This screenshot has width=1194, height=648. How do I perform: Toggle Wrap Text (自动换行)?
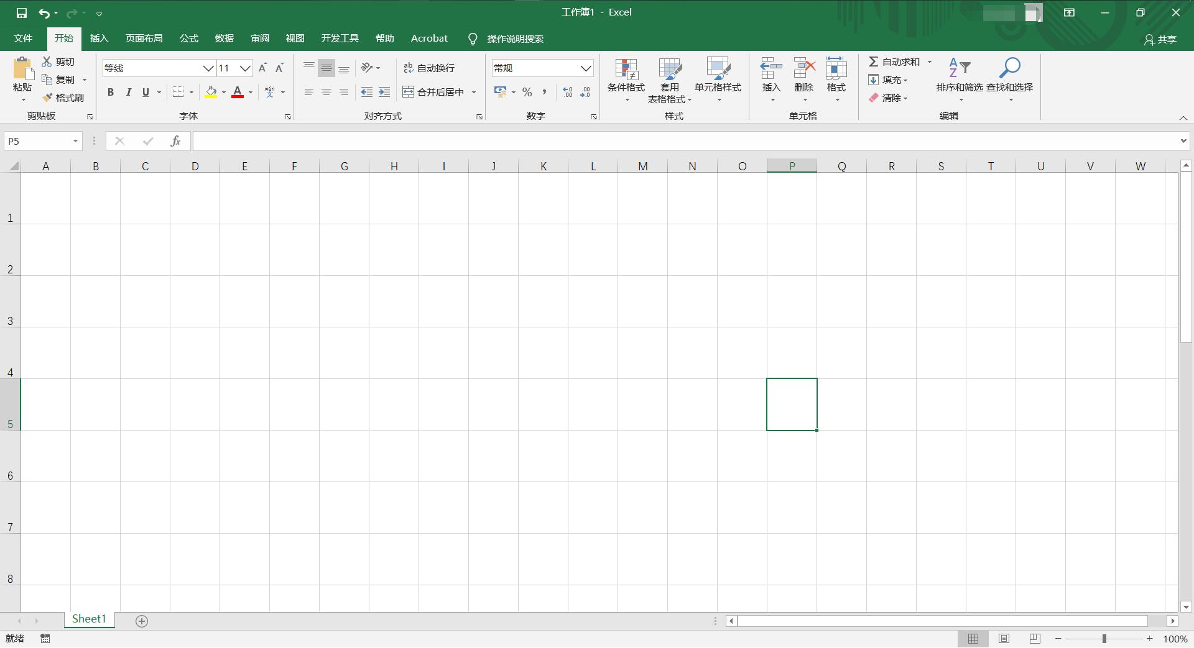click(429, 68)
